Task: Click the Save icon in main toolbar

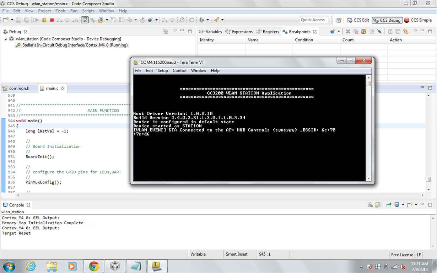Action: pyautogui.click(x=18, y=20)
